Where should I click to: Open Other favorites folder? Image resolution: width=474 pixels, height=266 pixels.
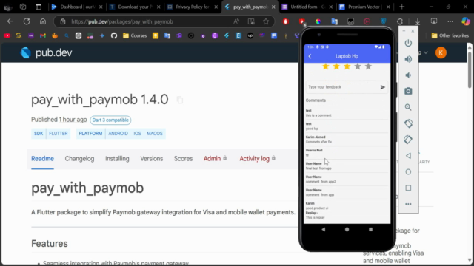pos(450,35)
